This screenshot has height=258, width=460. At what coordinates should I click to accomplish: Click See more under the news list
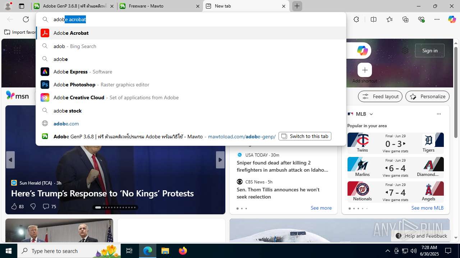[x=321, y=208]
